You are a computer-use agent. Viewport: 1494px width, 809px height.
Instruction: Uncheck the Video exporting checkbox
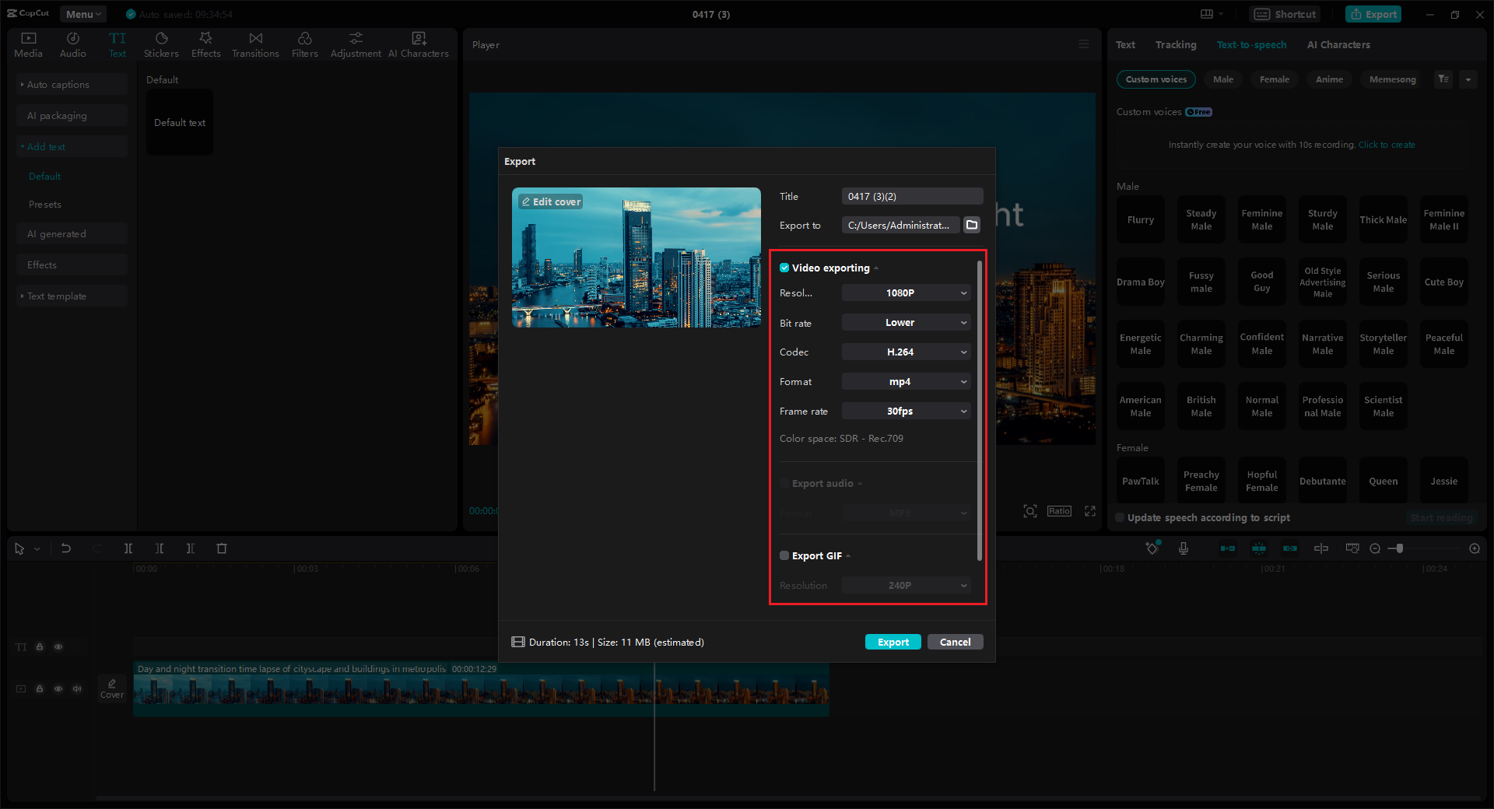784,268
